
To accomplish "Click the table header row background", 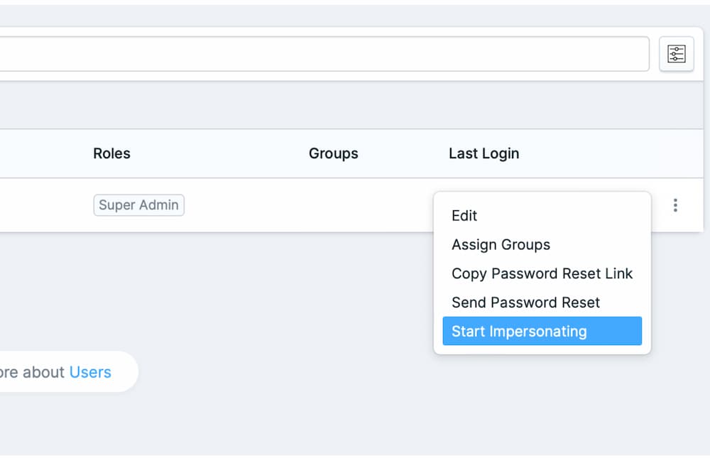I will point(213,153).
